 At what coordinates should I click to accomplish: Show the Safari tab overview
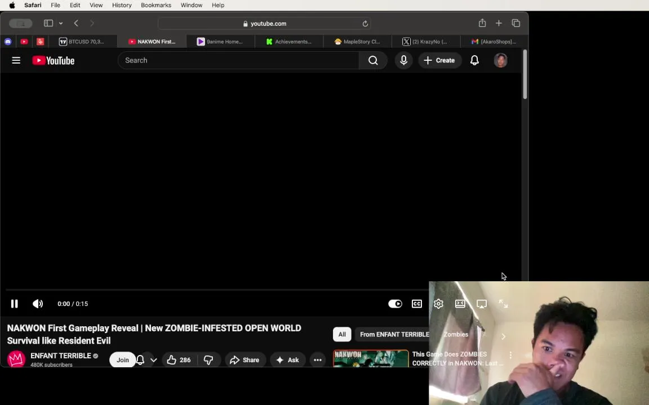point(515,23)
